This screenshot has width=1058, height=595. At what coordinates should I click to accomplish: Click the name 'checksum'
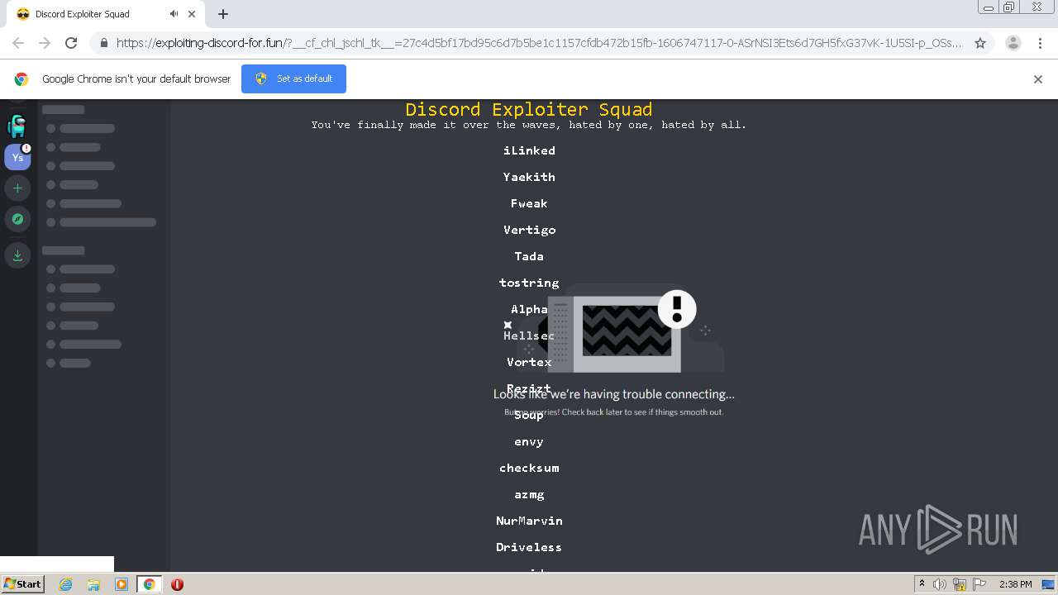[x=529, y=468]
